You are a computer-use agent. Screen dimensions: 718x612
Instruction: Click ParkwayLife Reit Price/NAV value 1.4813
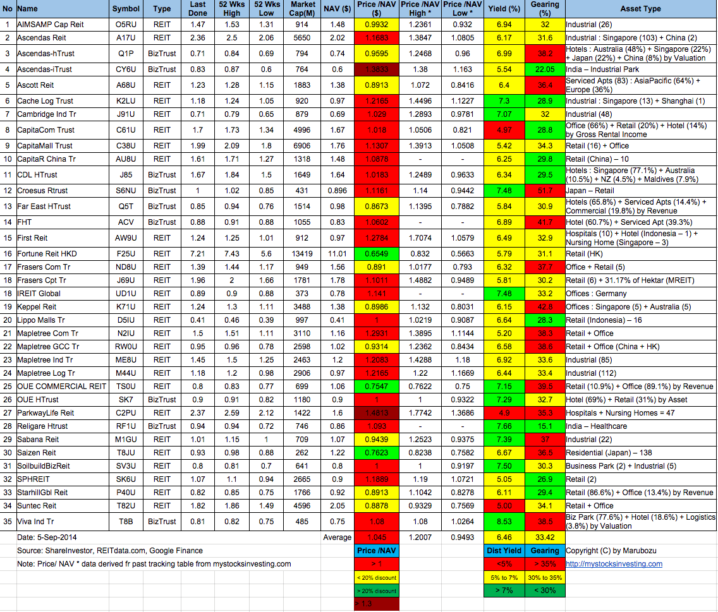(x=377, y=413)
